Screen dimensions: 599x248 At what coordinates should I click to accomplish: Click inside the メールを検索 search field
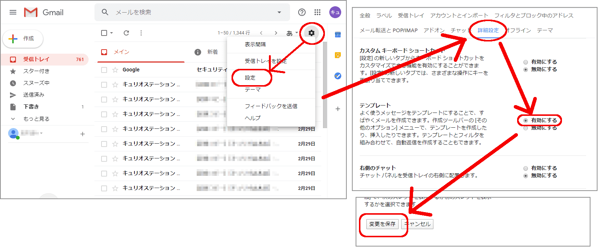tap(193, 12)
